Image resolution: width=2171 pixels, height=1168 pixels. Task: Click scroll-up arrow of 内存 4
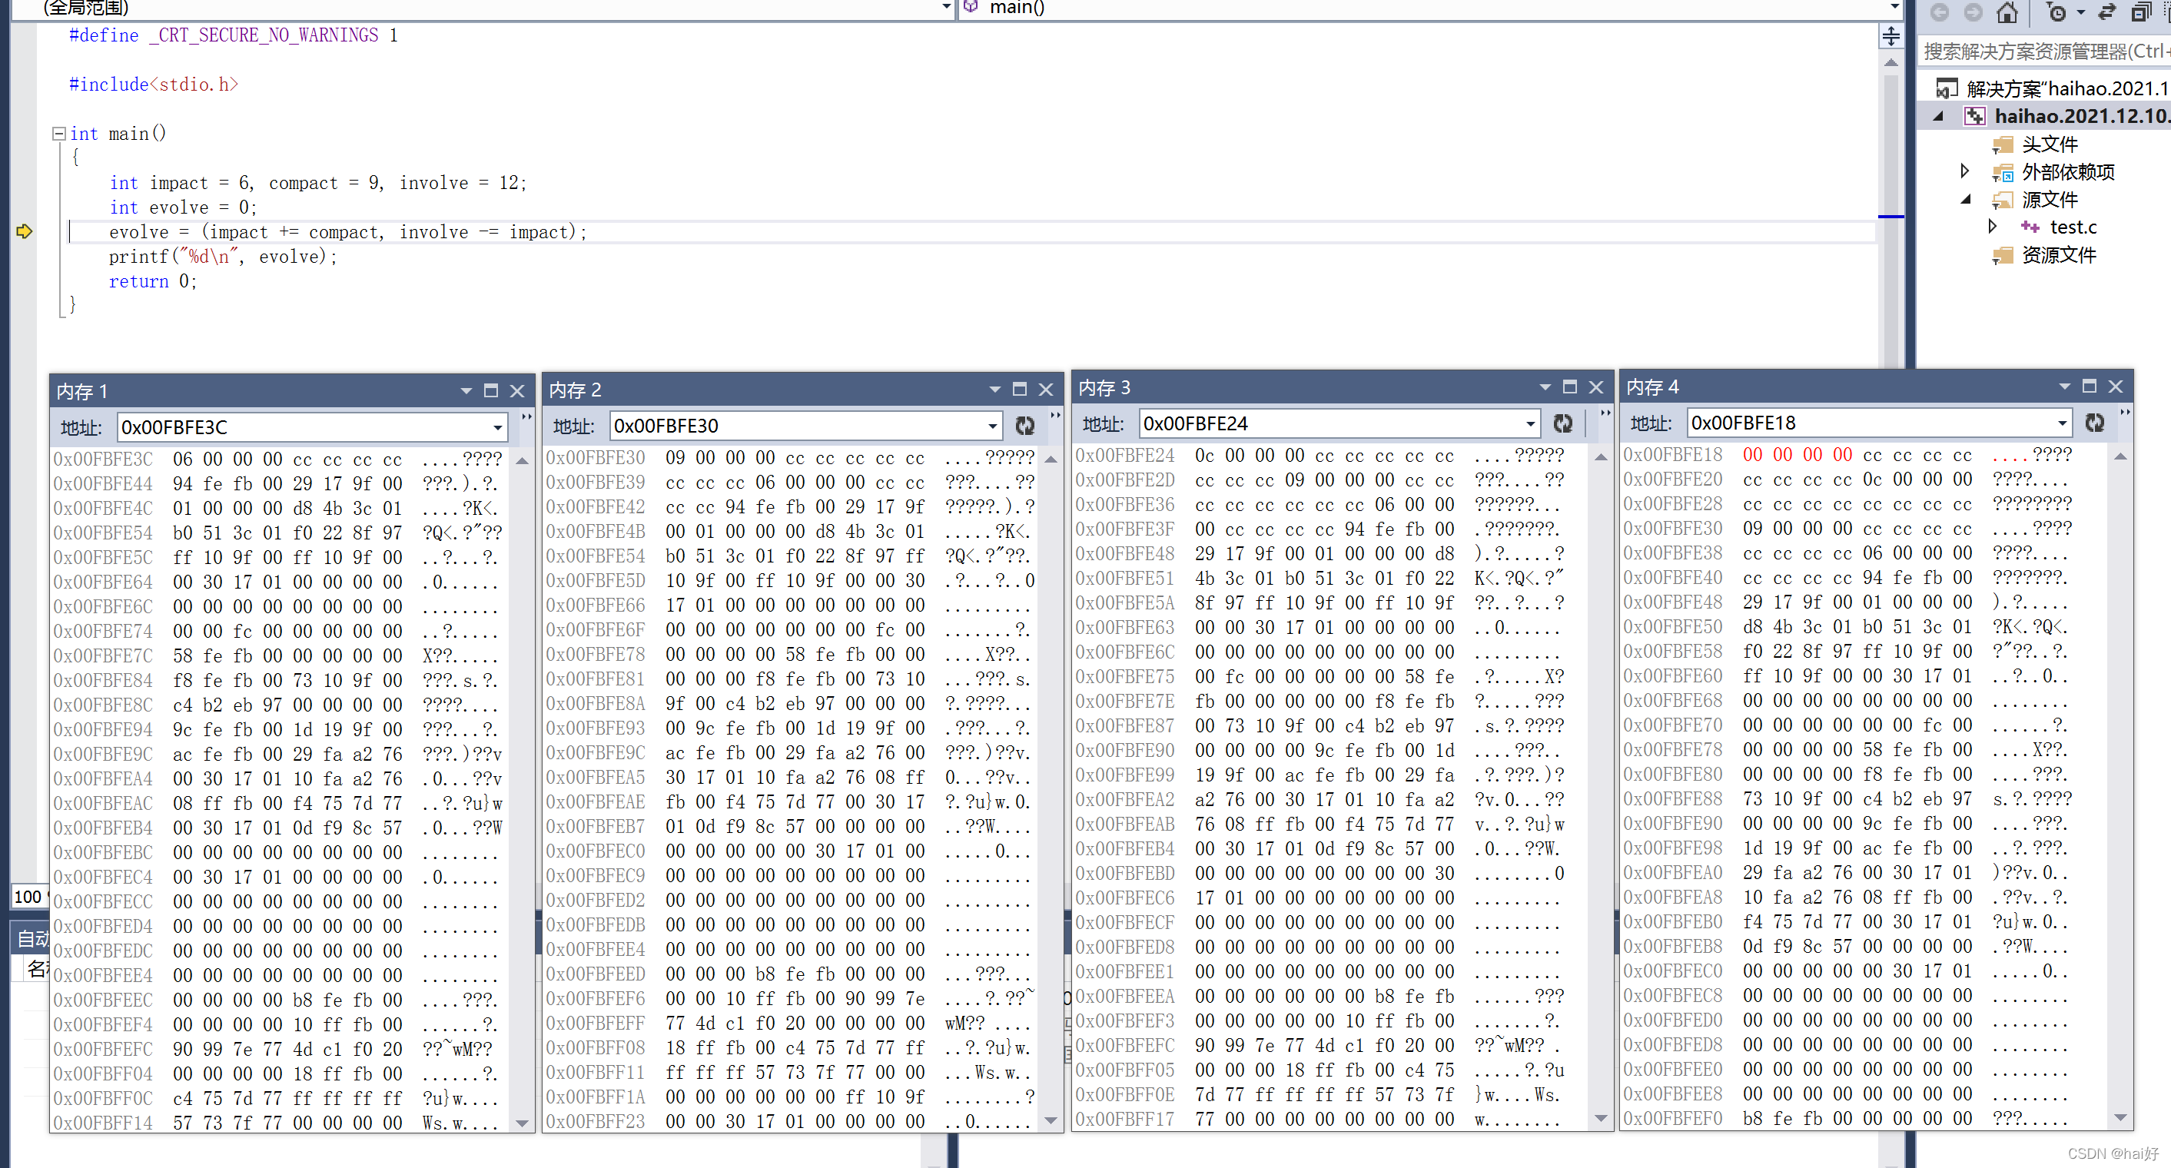[x=2121, y=456]
